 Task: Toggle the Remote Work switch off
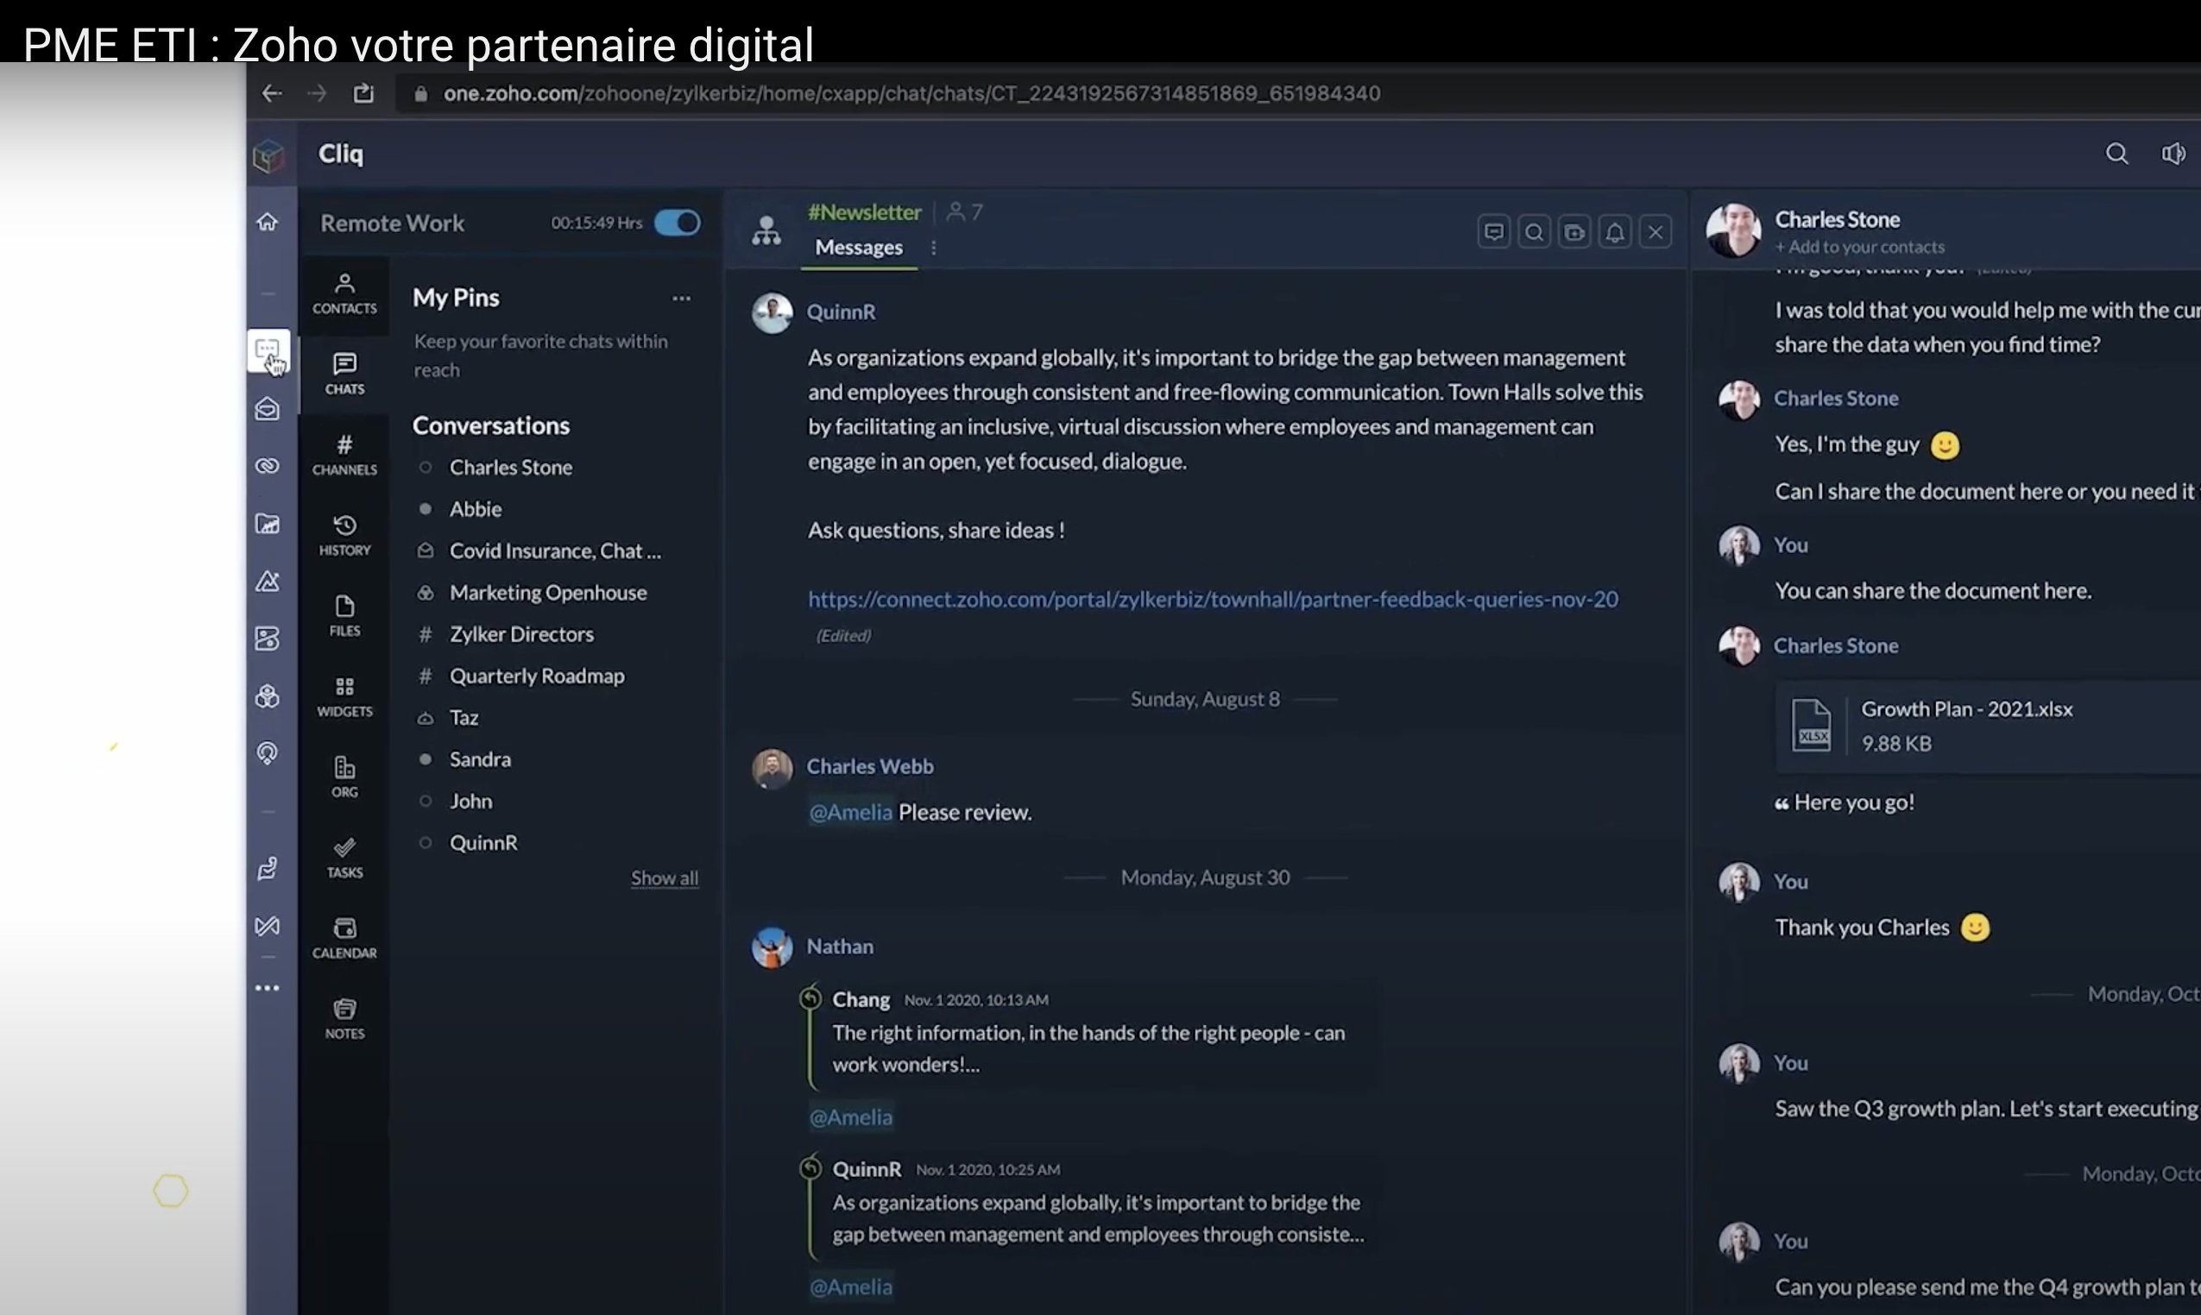point(678,223)
